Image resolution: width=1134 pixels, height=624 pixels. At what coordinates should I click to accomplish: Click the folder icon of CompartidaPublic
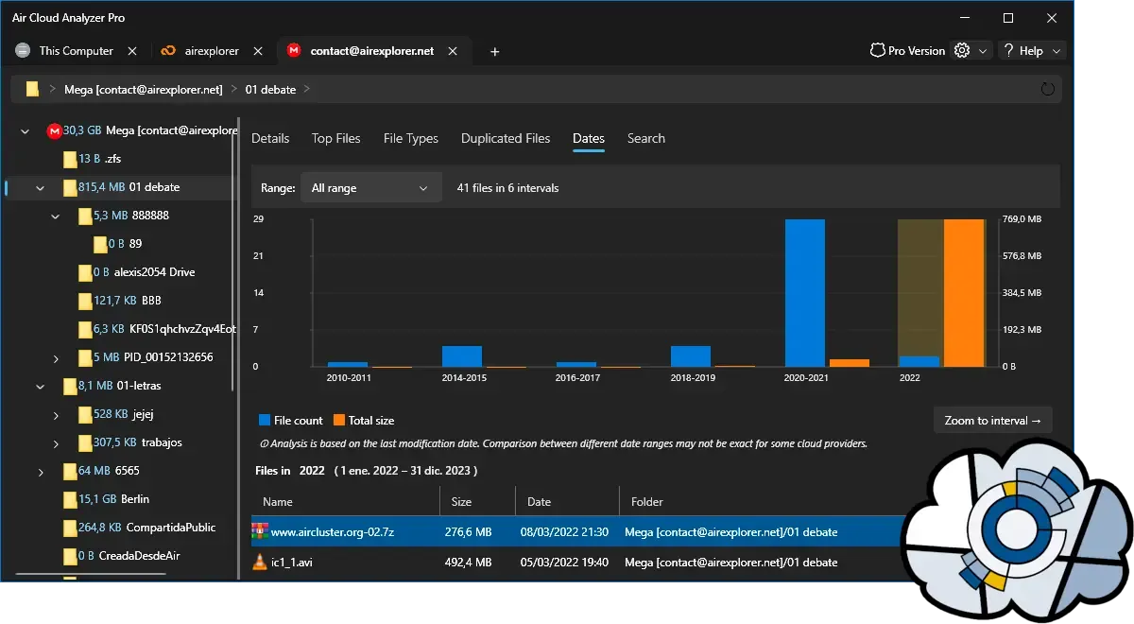(70, 528)
